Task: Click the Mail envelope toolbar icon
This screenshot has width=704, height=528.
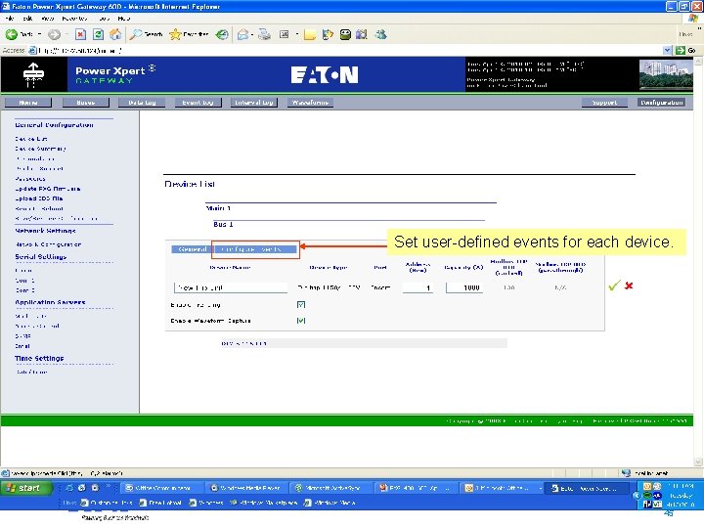Action: point(242,34)
